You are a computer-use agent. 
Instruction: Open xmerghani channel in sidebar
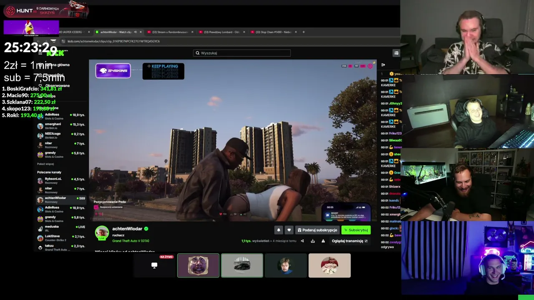[x=61, y=126]
